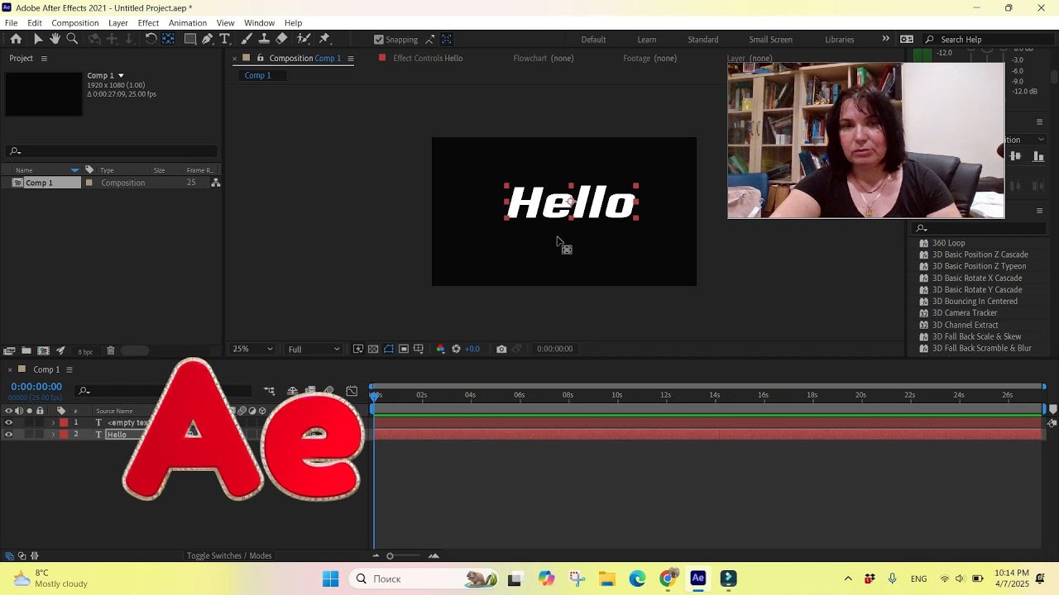The height and width of the screenshot is (595, 1059).
Task: Create a new folder in Project panel
Action: coord(26,350)
